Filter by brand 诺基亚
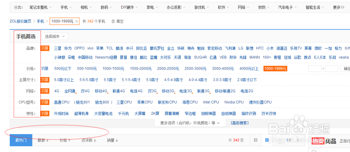Screen dimensions: 350x152 coord(282,48)
